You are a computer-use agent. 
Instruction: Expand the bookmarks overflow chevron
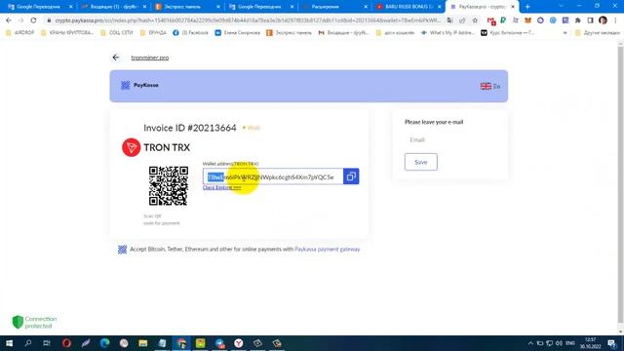(x=565, y=32)
